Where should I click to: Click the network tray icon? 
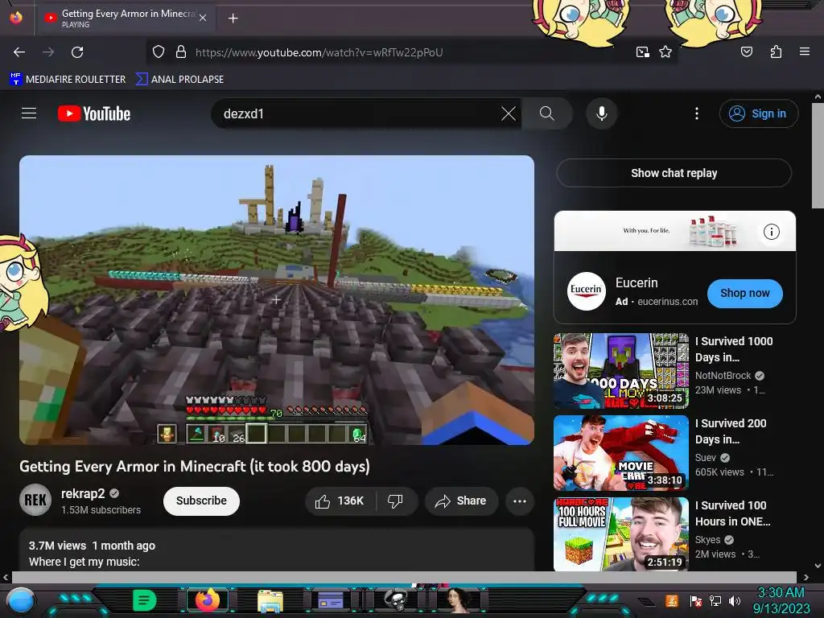pyautogui.click(x=715, y=601)
